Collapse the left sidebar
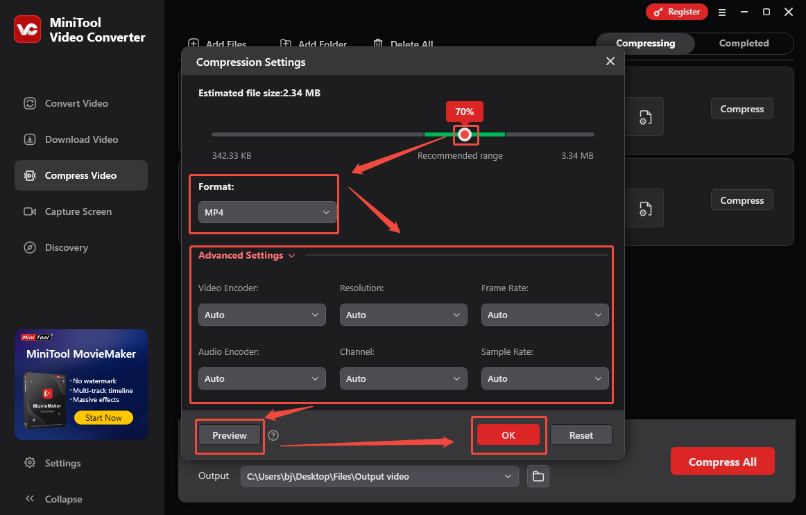The width and height of the screenshot is (806, 515). 30,498
